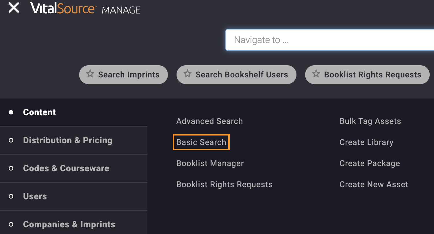The width and height of the screenshot is (434, 234).
Task: Open the Content section
Action: click(x=39, y=112)
